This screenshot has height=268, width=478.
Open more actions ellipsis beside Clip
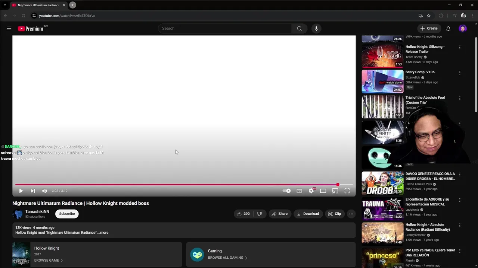351,214
